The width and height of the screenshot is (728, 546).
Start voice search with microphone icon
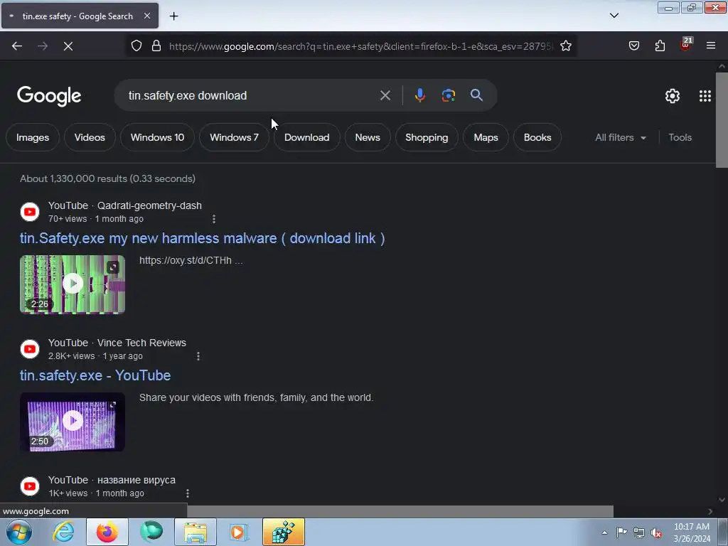419,96
